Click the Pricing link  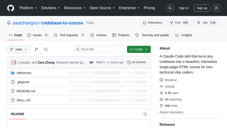coord(149,8)
